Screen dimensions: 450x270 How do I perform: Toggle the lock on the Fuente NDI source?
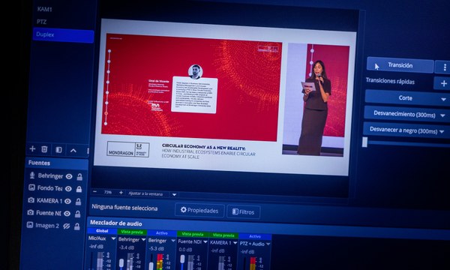(77, 214)
